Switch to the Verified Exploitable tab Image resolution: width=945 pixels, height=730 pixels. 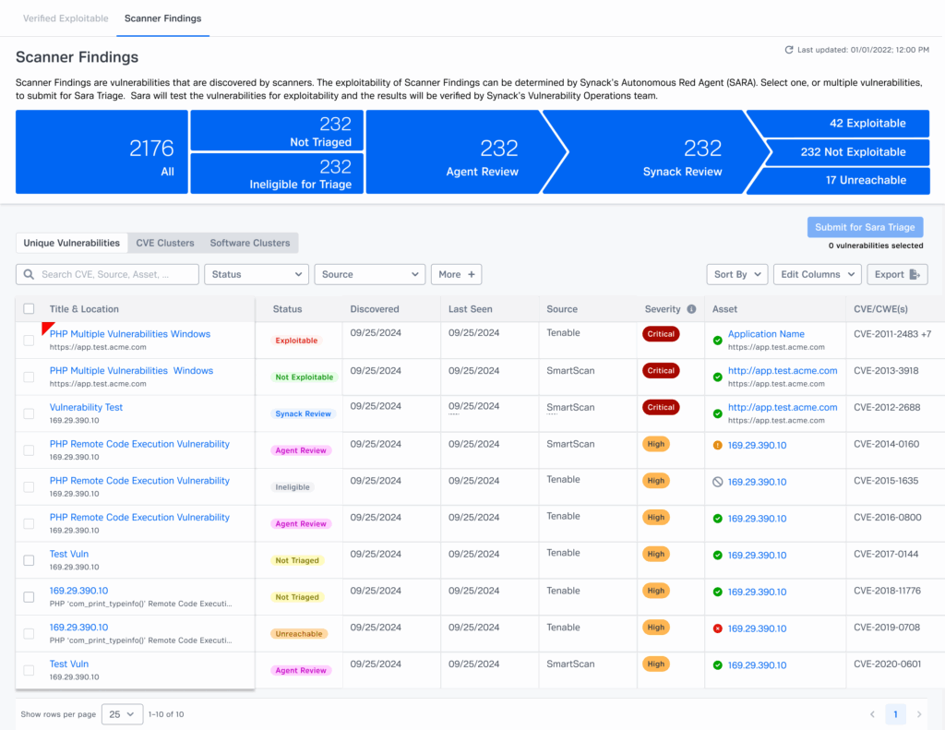(66, 18)
